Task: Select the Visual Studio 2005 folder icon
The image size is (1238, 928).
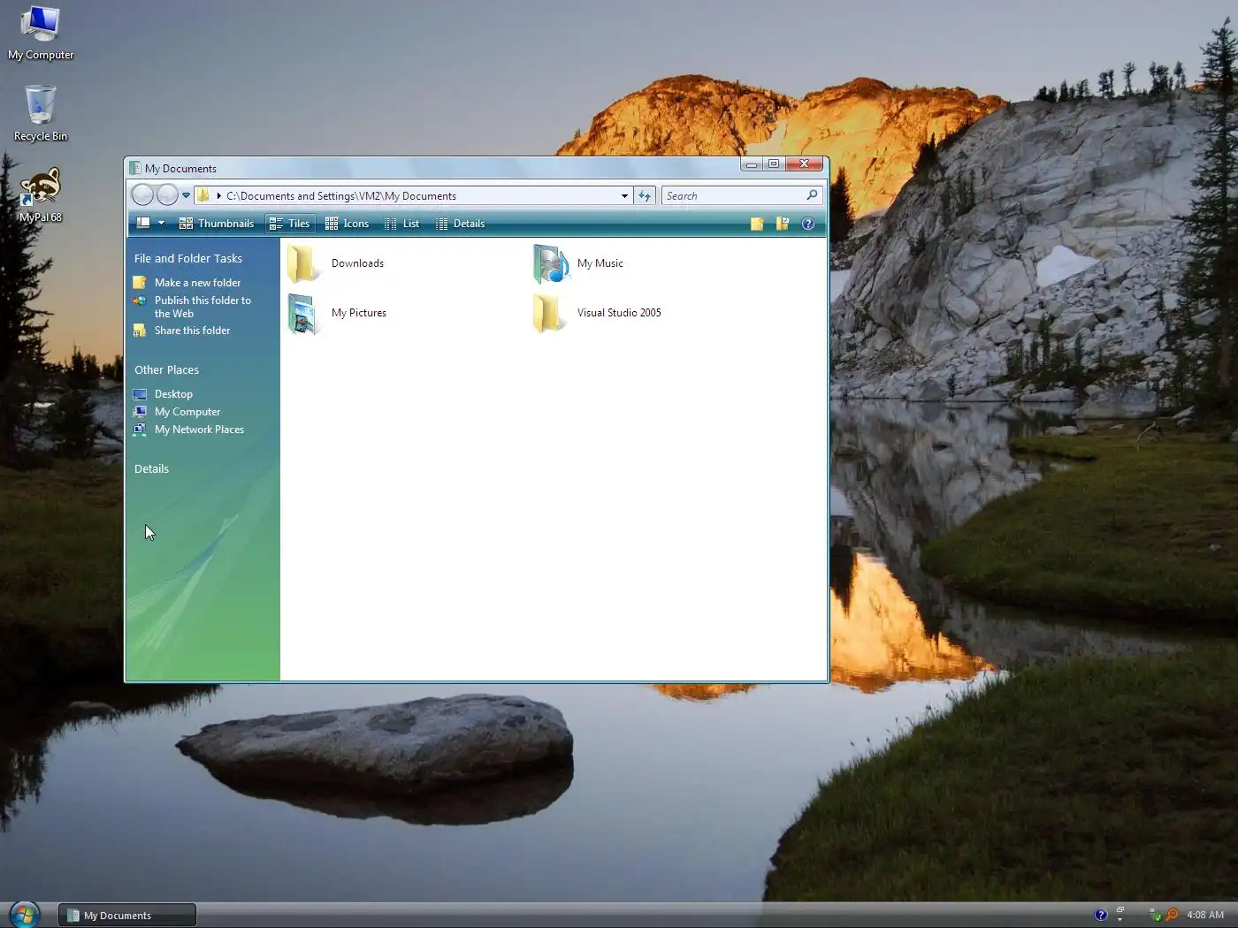Action: 548,313
